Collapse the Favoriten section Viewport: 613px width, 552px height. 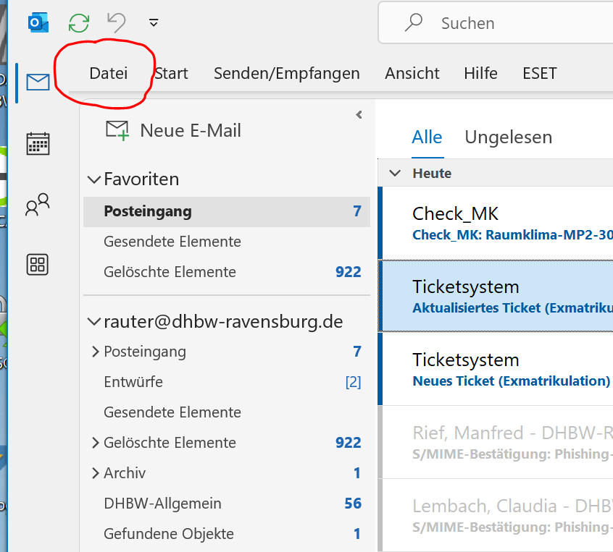click(x=93, y=179)
